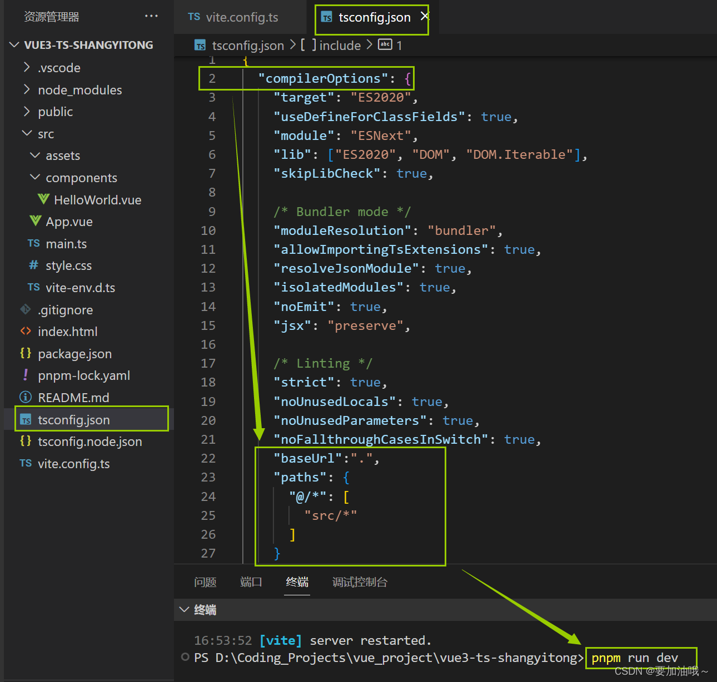The image size is (717, 682).
Task: Click the info icon of README.md
Action: coord(26,397)
